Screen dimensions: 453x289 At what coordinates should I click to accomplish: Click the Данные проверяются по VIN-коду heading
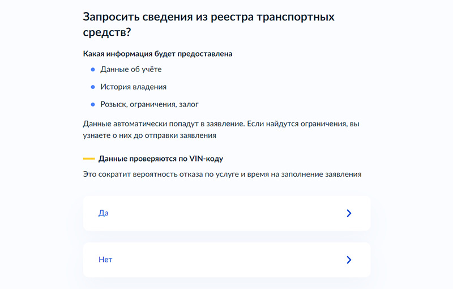click(161, 159)
